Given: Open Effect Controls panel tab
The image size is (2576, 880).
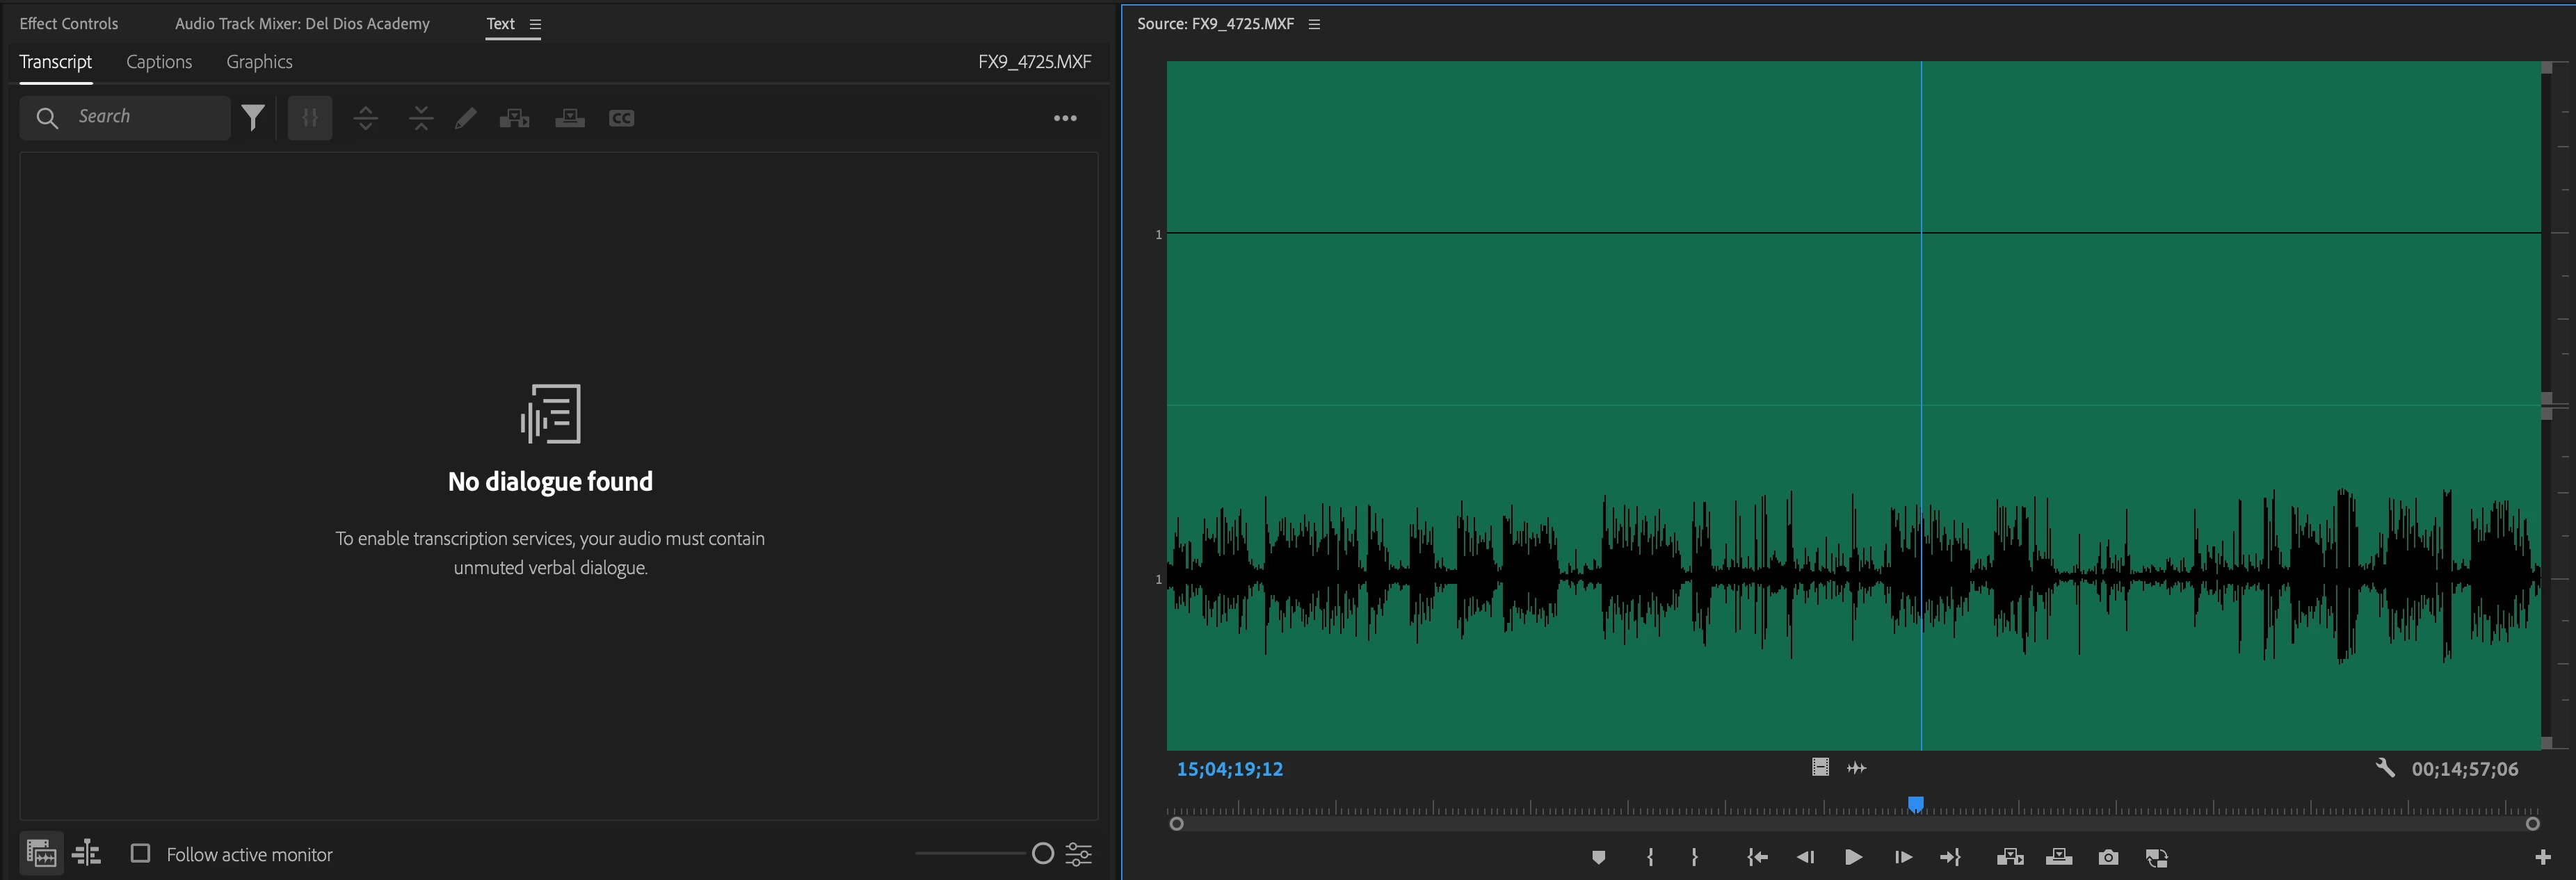Looking at the screenshot, I should 69,24.
